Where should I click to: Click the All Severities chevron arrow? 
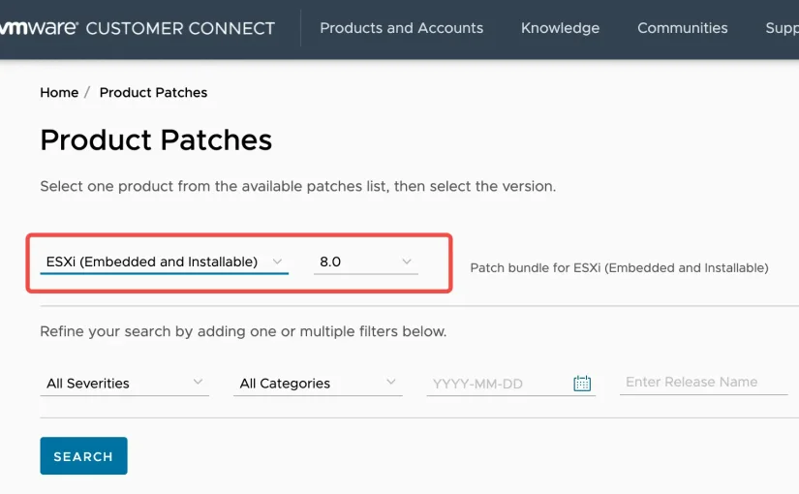click(199, 383)
